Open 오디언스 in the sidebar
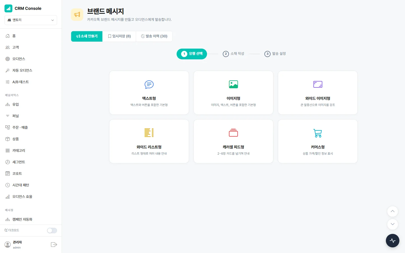The width and height of the screenshot is (405, 253). point(31,59)
